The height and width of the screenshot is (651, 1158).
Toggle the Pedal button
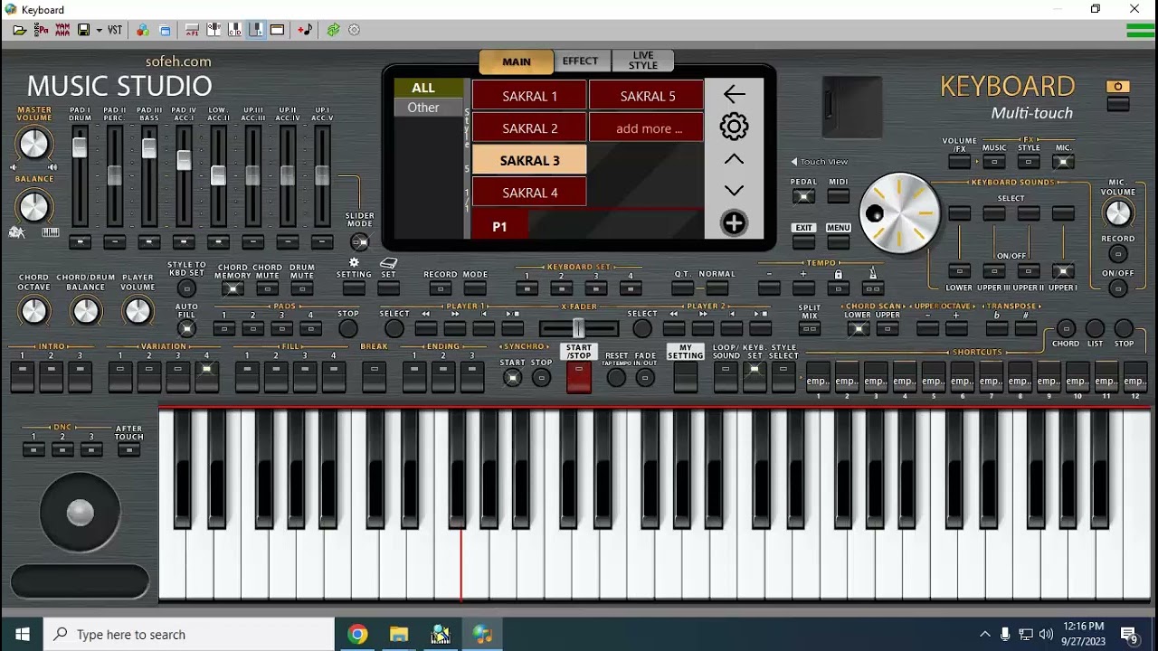(x=803, y=196)
